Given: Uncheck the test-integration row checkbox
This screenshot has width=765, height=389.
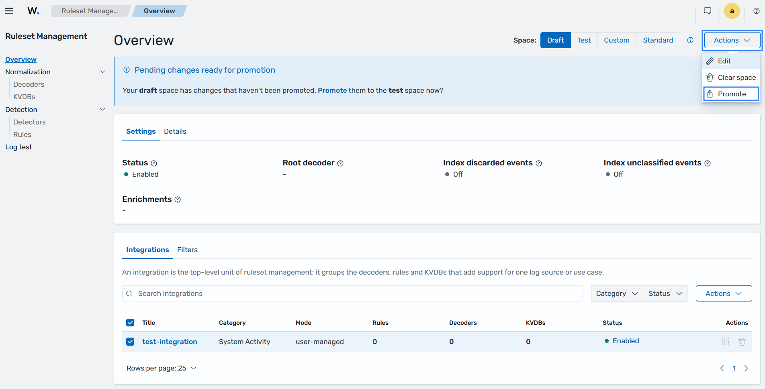Looking at the screenshot, I should tap(130, 342).
